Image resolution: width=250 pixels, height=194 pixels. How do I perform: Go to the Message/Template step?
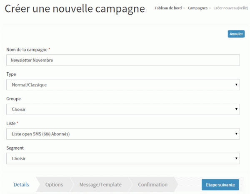(x=100, y=185)
